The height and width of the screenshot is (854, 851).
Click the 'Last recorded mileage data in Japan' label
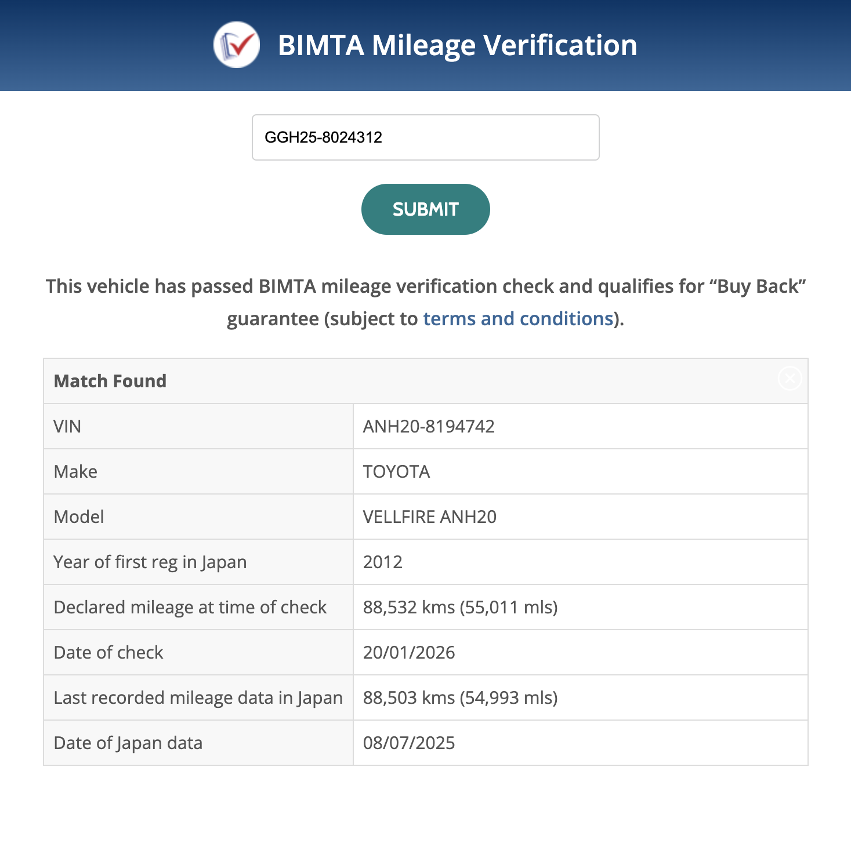point(198,698)
